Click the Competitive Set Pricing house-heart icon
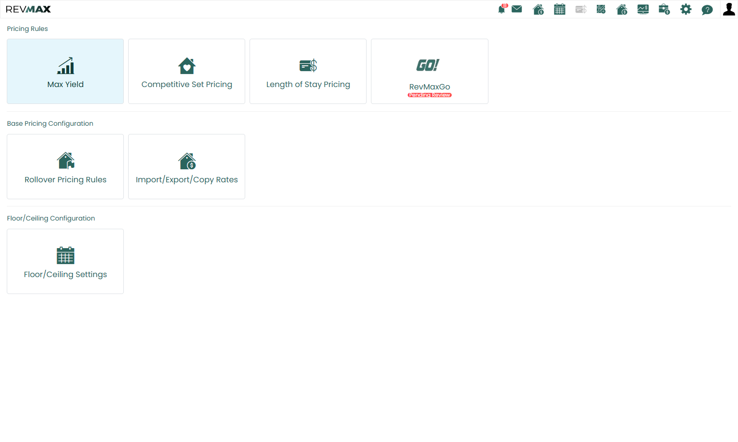738x442 pixels. click(x=187, y=66)
